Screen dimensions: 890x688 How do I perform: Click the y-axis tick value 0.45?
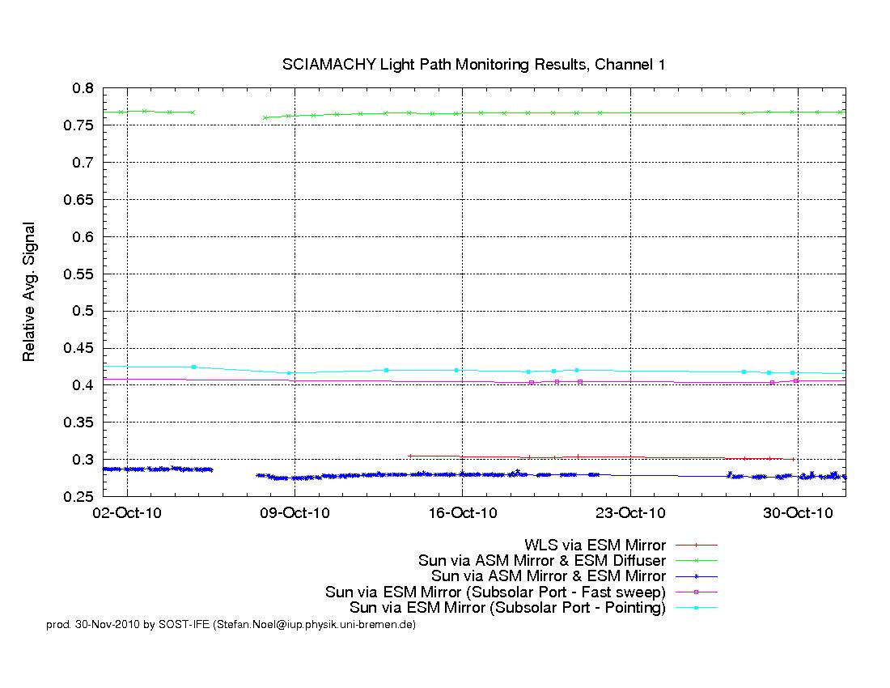tap(79, 348)
